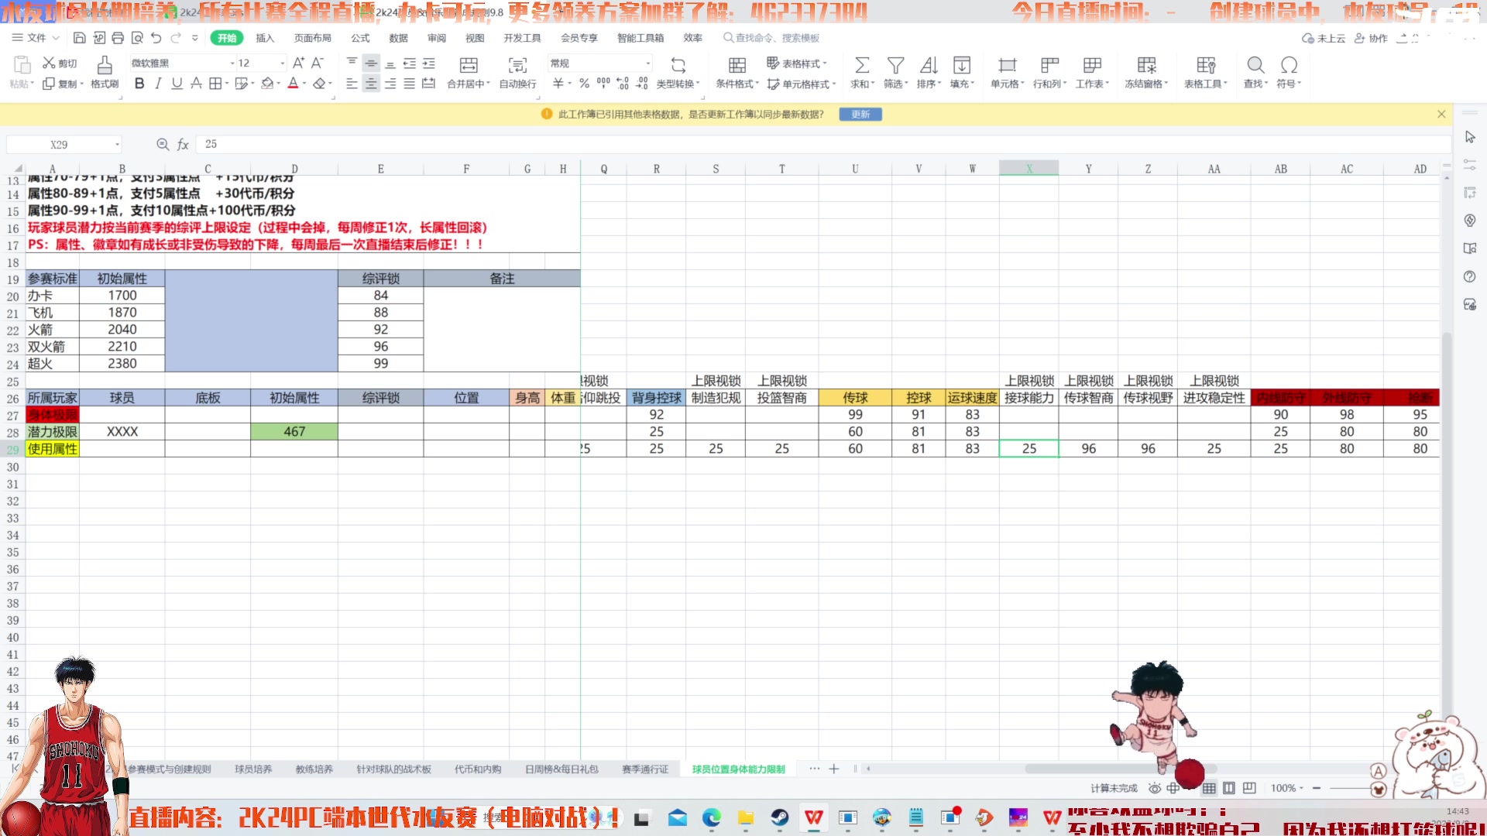Viewport: 1487px width, 836px height.
Task: Switch to the 代币和内购 sheet tab
Action: [x=478, y=769]
